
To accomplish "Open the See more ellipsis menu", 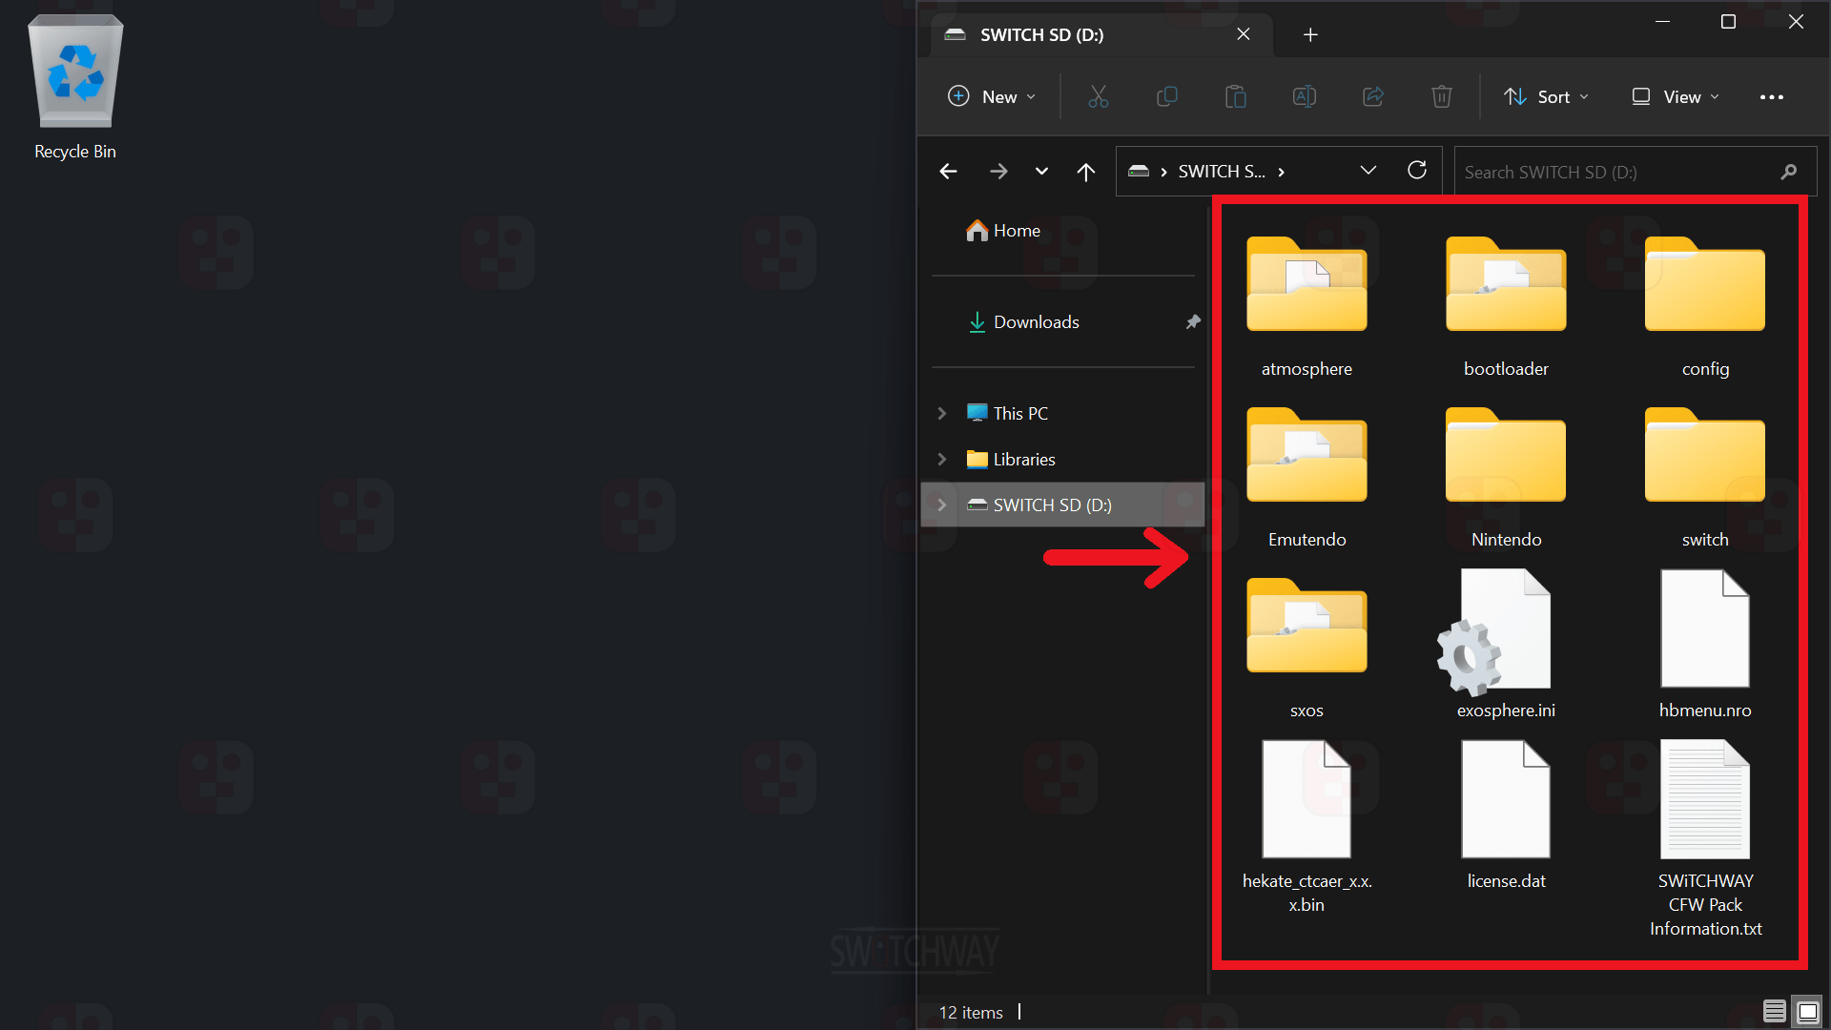I will point(1772,97).
